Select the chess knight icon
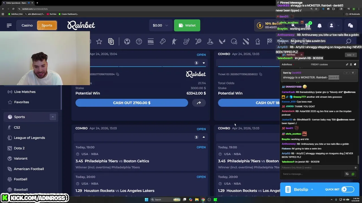Screen dimensions: 362x203 [x=258, y=42]
